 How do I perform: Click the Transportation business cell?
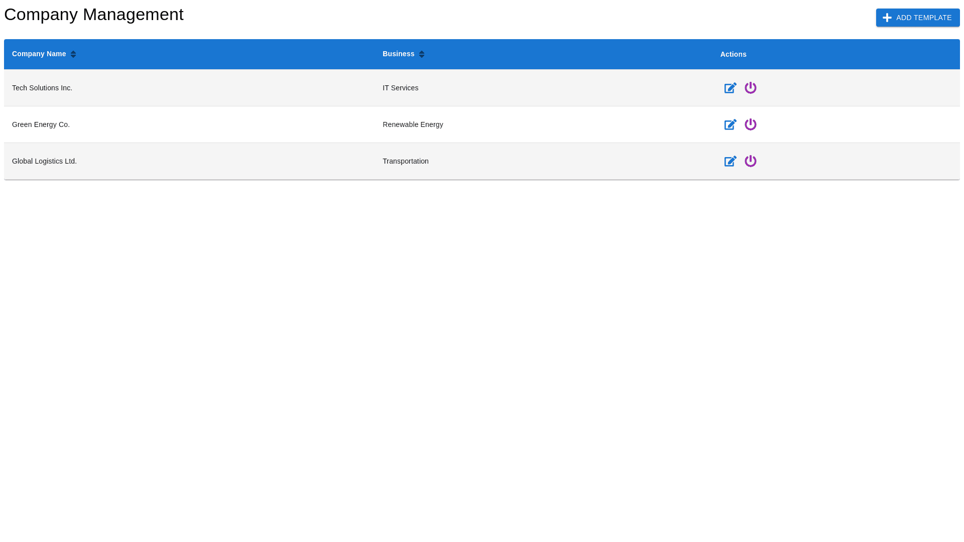coord(405,161)
